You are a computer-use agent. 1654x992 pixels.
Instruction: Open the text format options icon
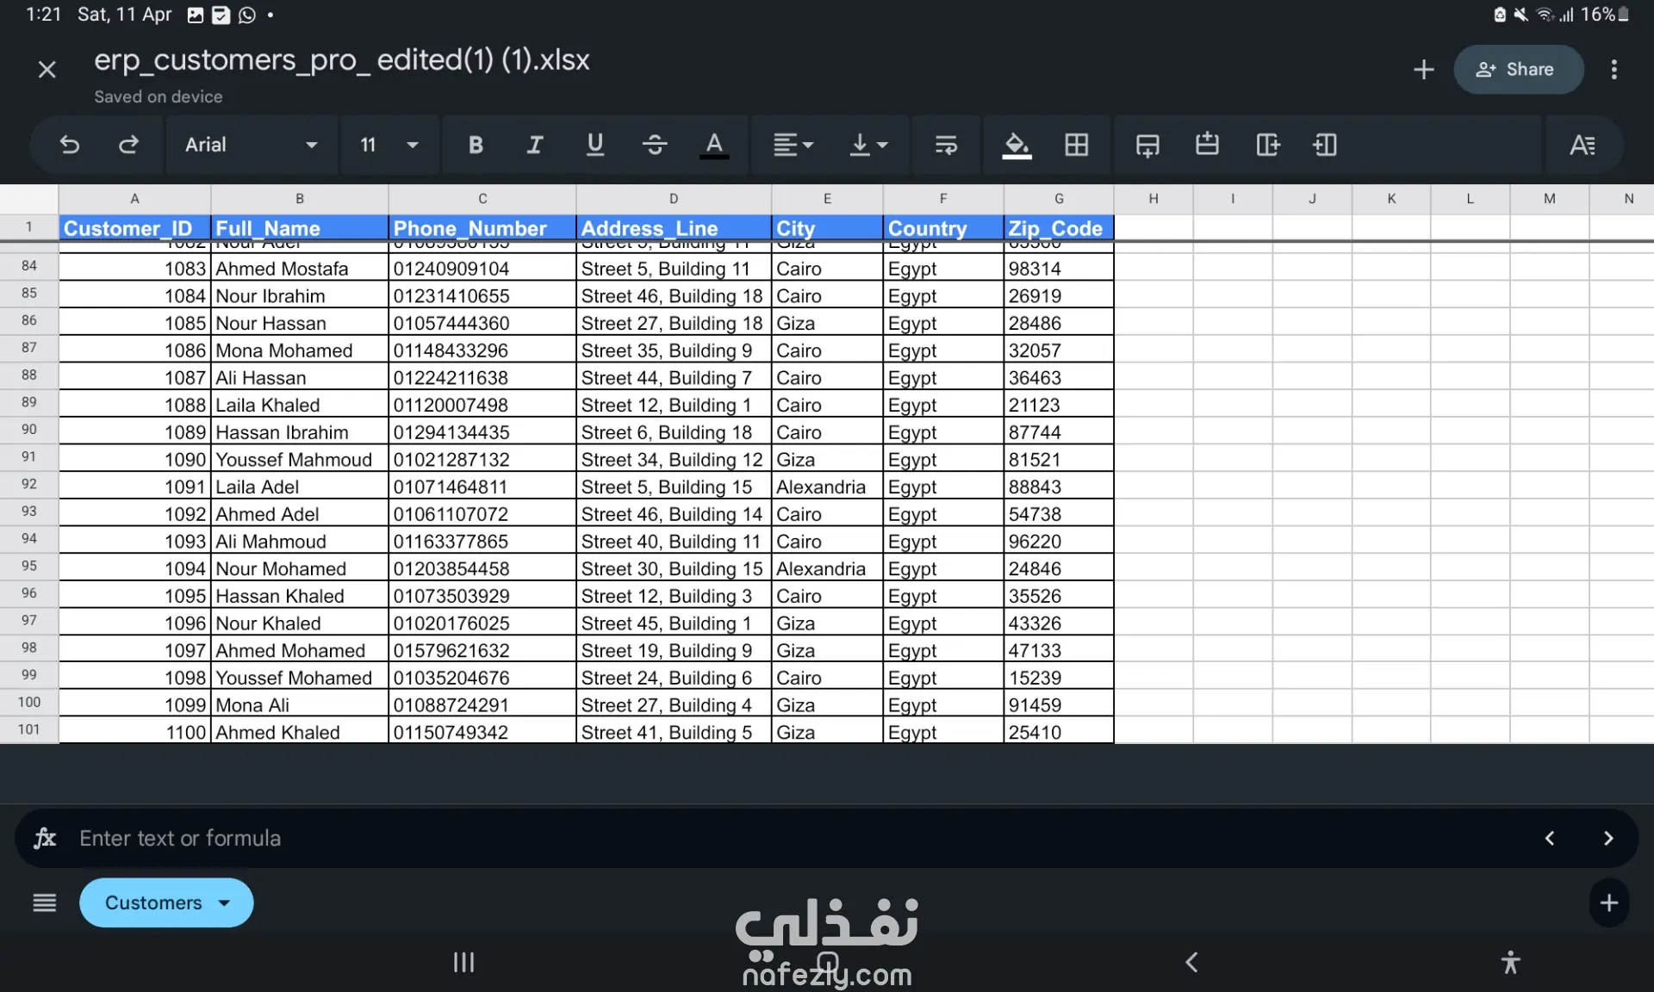point(1582,145)
